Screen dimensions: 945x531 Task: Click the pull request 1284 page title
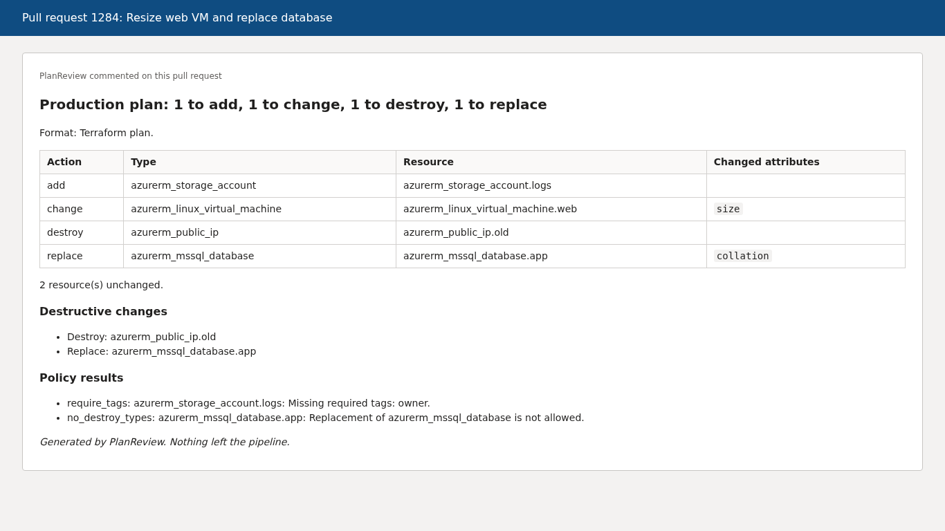[177, 18]
